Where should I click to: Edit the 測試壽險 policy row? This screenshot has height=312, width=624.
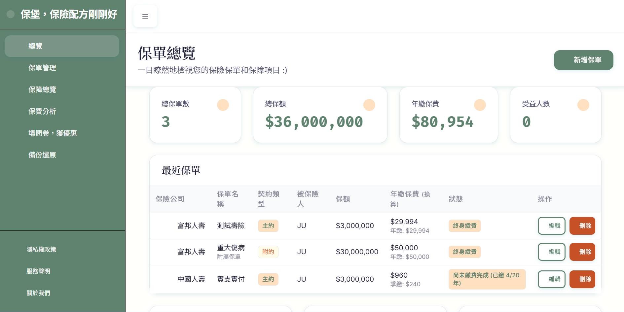(x=551, y=226)
